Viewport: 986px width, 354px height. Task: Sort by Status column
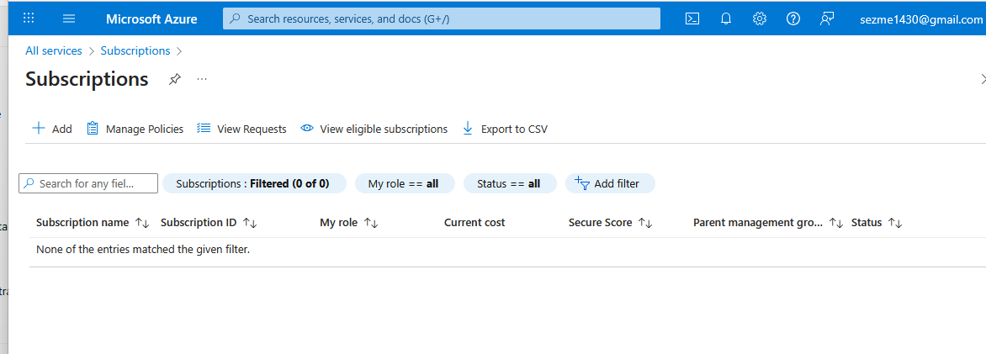[x=877, y=223]
